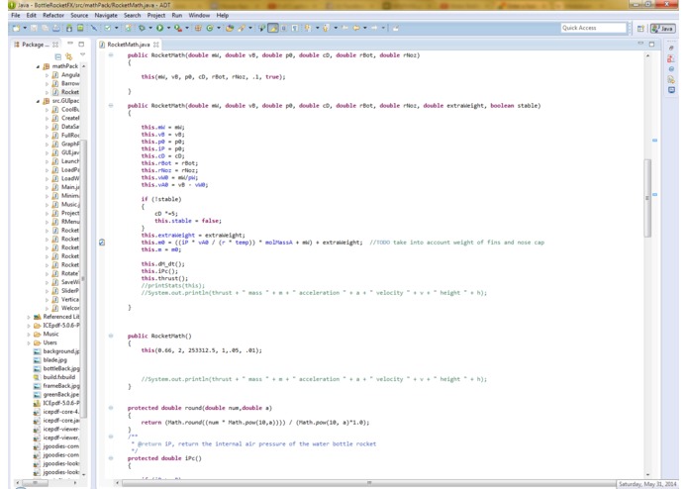688x489 pixels.
Task: Click the Run External Tools icon
Action: pos(178,28)
